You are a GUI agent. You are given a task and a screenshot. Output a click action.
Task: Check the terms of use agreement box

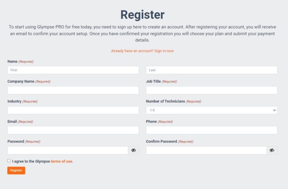coord(9,160)
